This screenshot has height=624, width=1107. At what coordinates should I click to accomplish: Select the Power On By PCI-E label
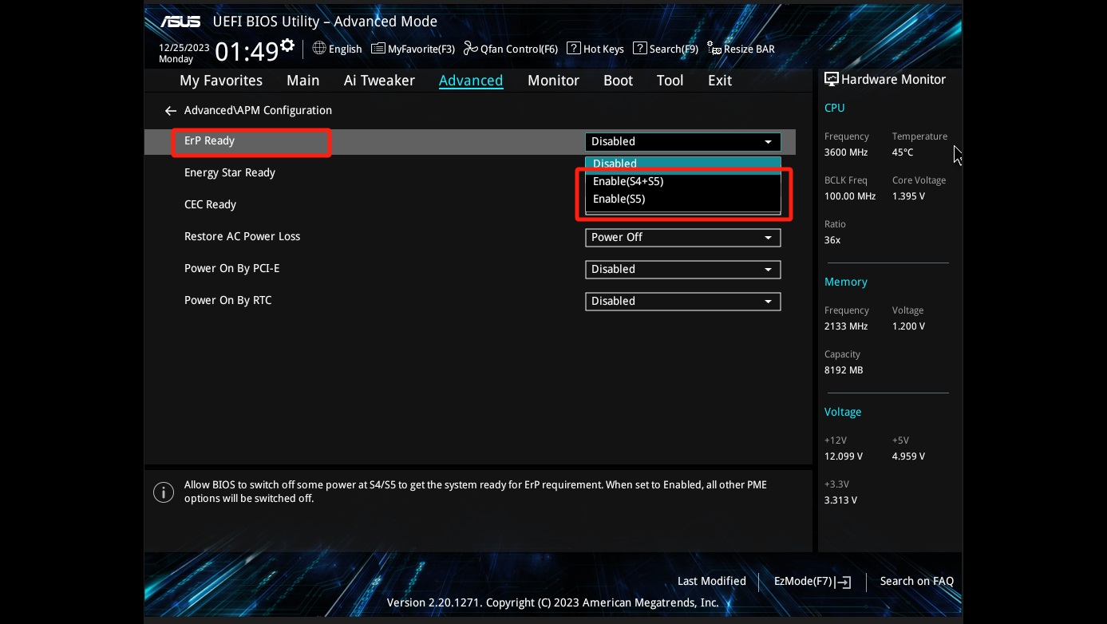(232, 268)
